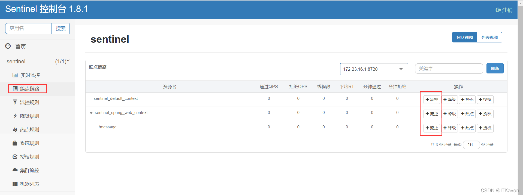Add 流控 rule for sentinel_default_context
Viewport: 523px width, 195px height.
(432, 100)
